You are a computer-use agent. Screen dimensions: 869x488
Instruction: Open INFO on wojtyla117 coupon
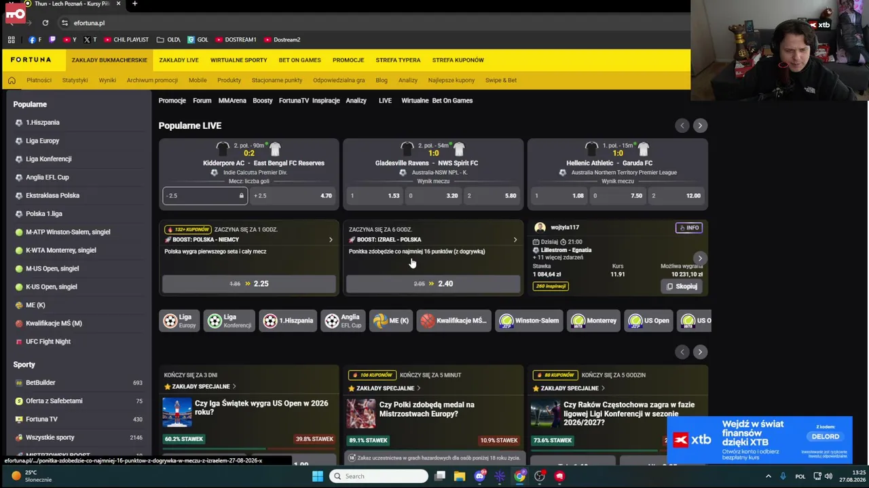click(689, 228)
